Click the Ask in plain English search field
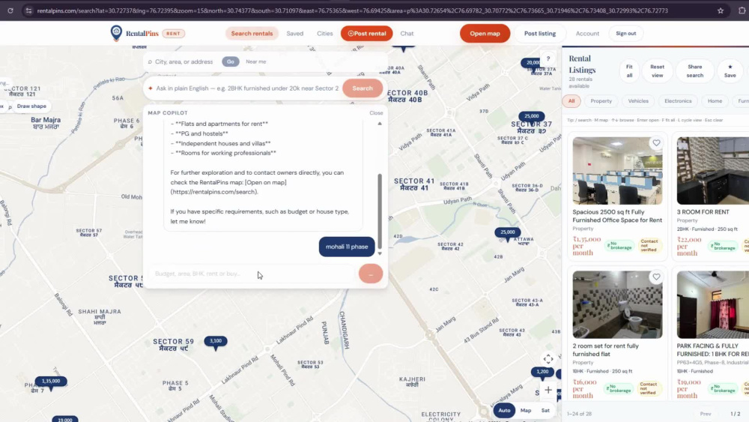The height and width of the screenshot is (422, 749). [247, 88]
